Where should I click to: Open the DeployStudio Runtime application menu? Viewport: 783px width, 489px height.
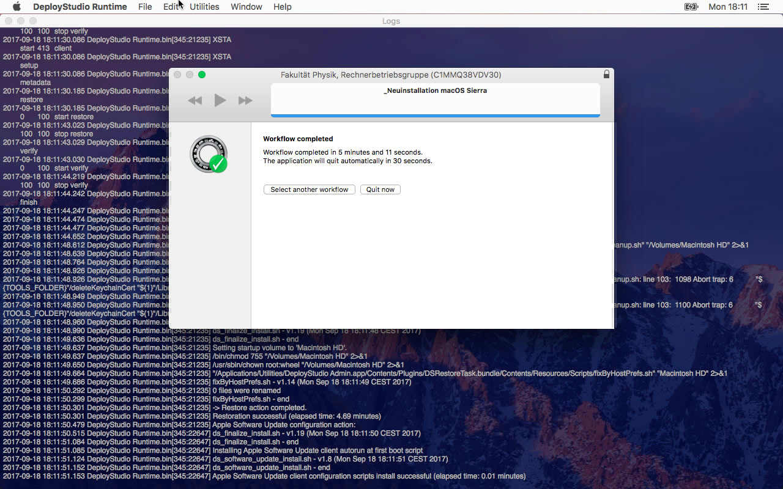pos(80,7)
